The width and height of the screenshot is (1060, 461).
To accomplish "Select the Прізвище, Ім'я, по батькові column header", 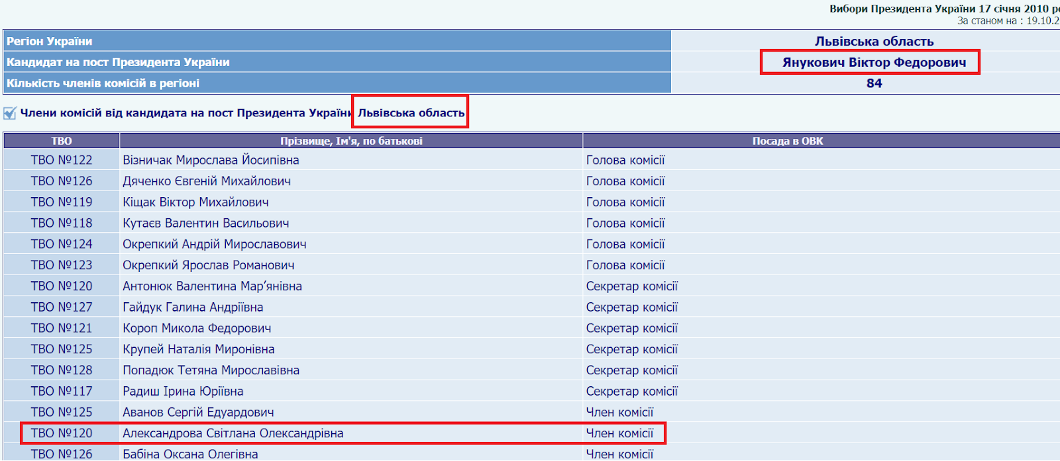I will (351, 141).
